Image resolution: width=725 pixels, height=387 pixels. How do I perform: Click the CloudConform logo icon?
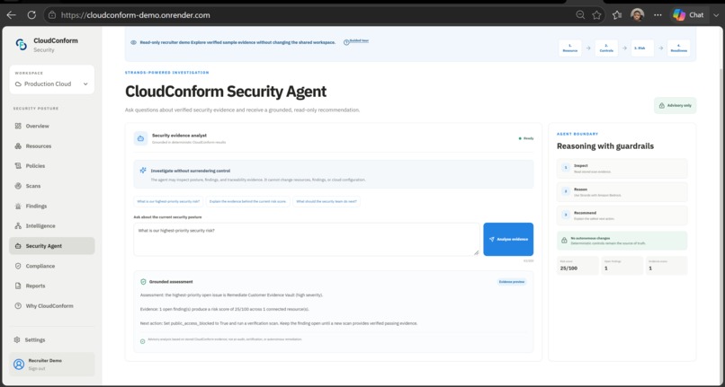click(x=22, y=44)
